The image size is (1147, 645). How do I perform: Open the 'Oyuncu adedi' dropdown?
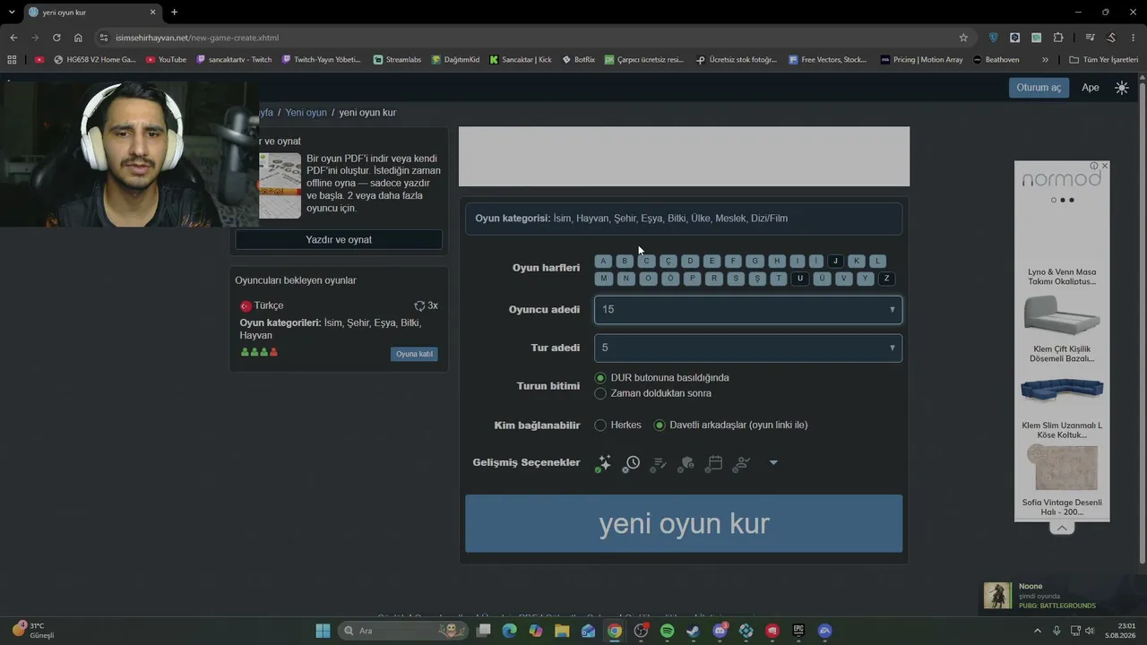pyautogui.click(x=748, y=310)
